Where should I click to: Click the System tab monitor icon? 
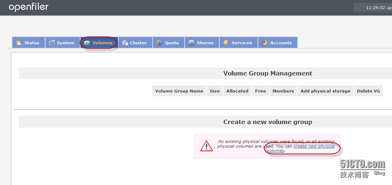pos(52,43)
